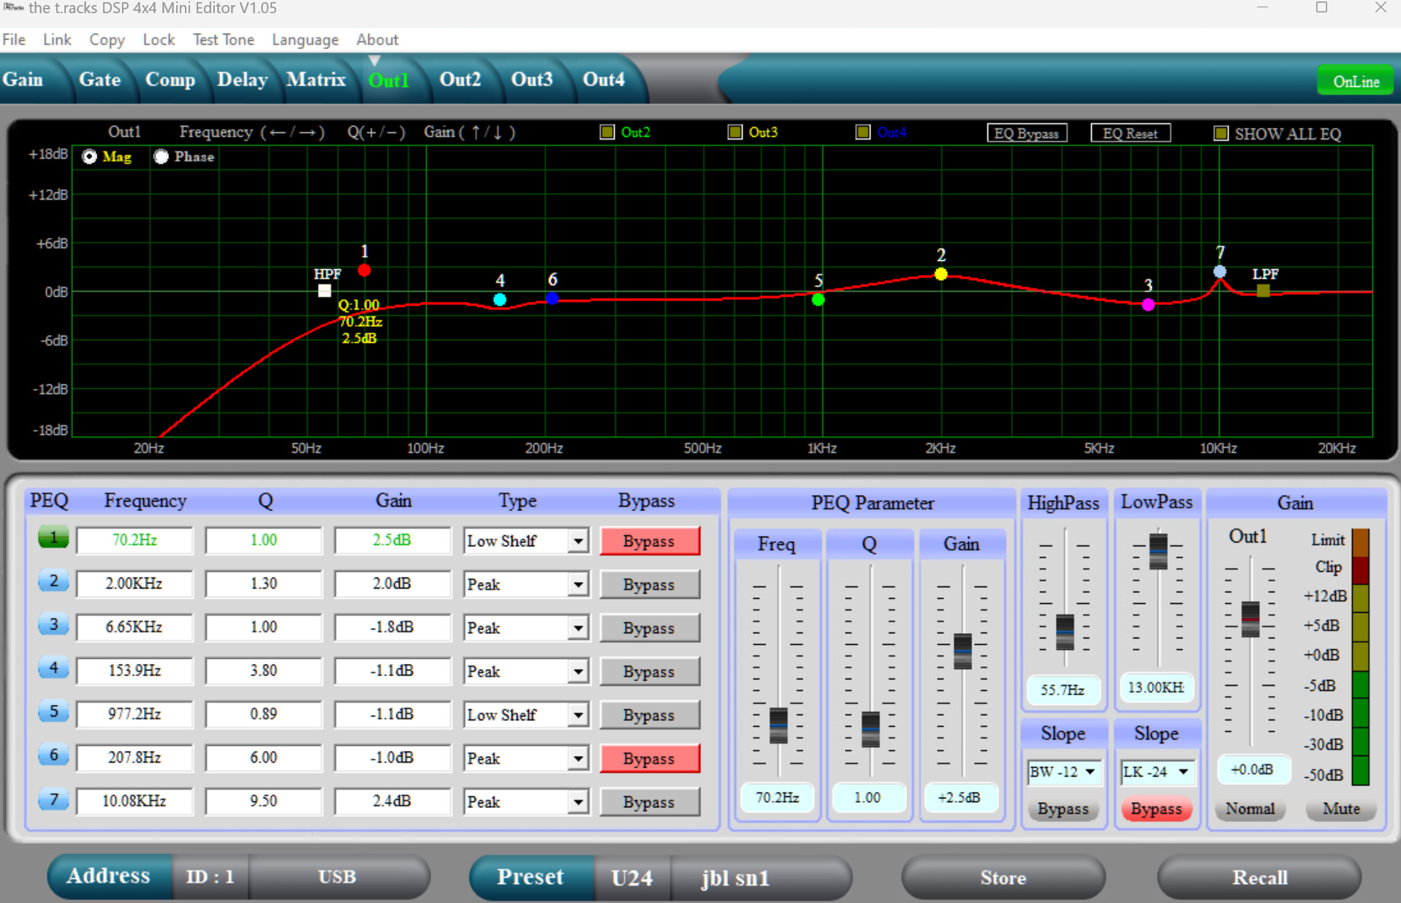Select magenta EQ node 3 on graph

[x=1148, y=304]
